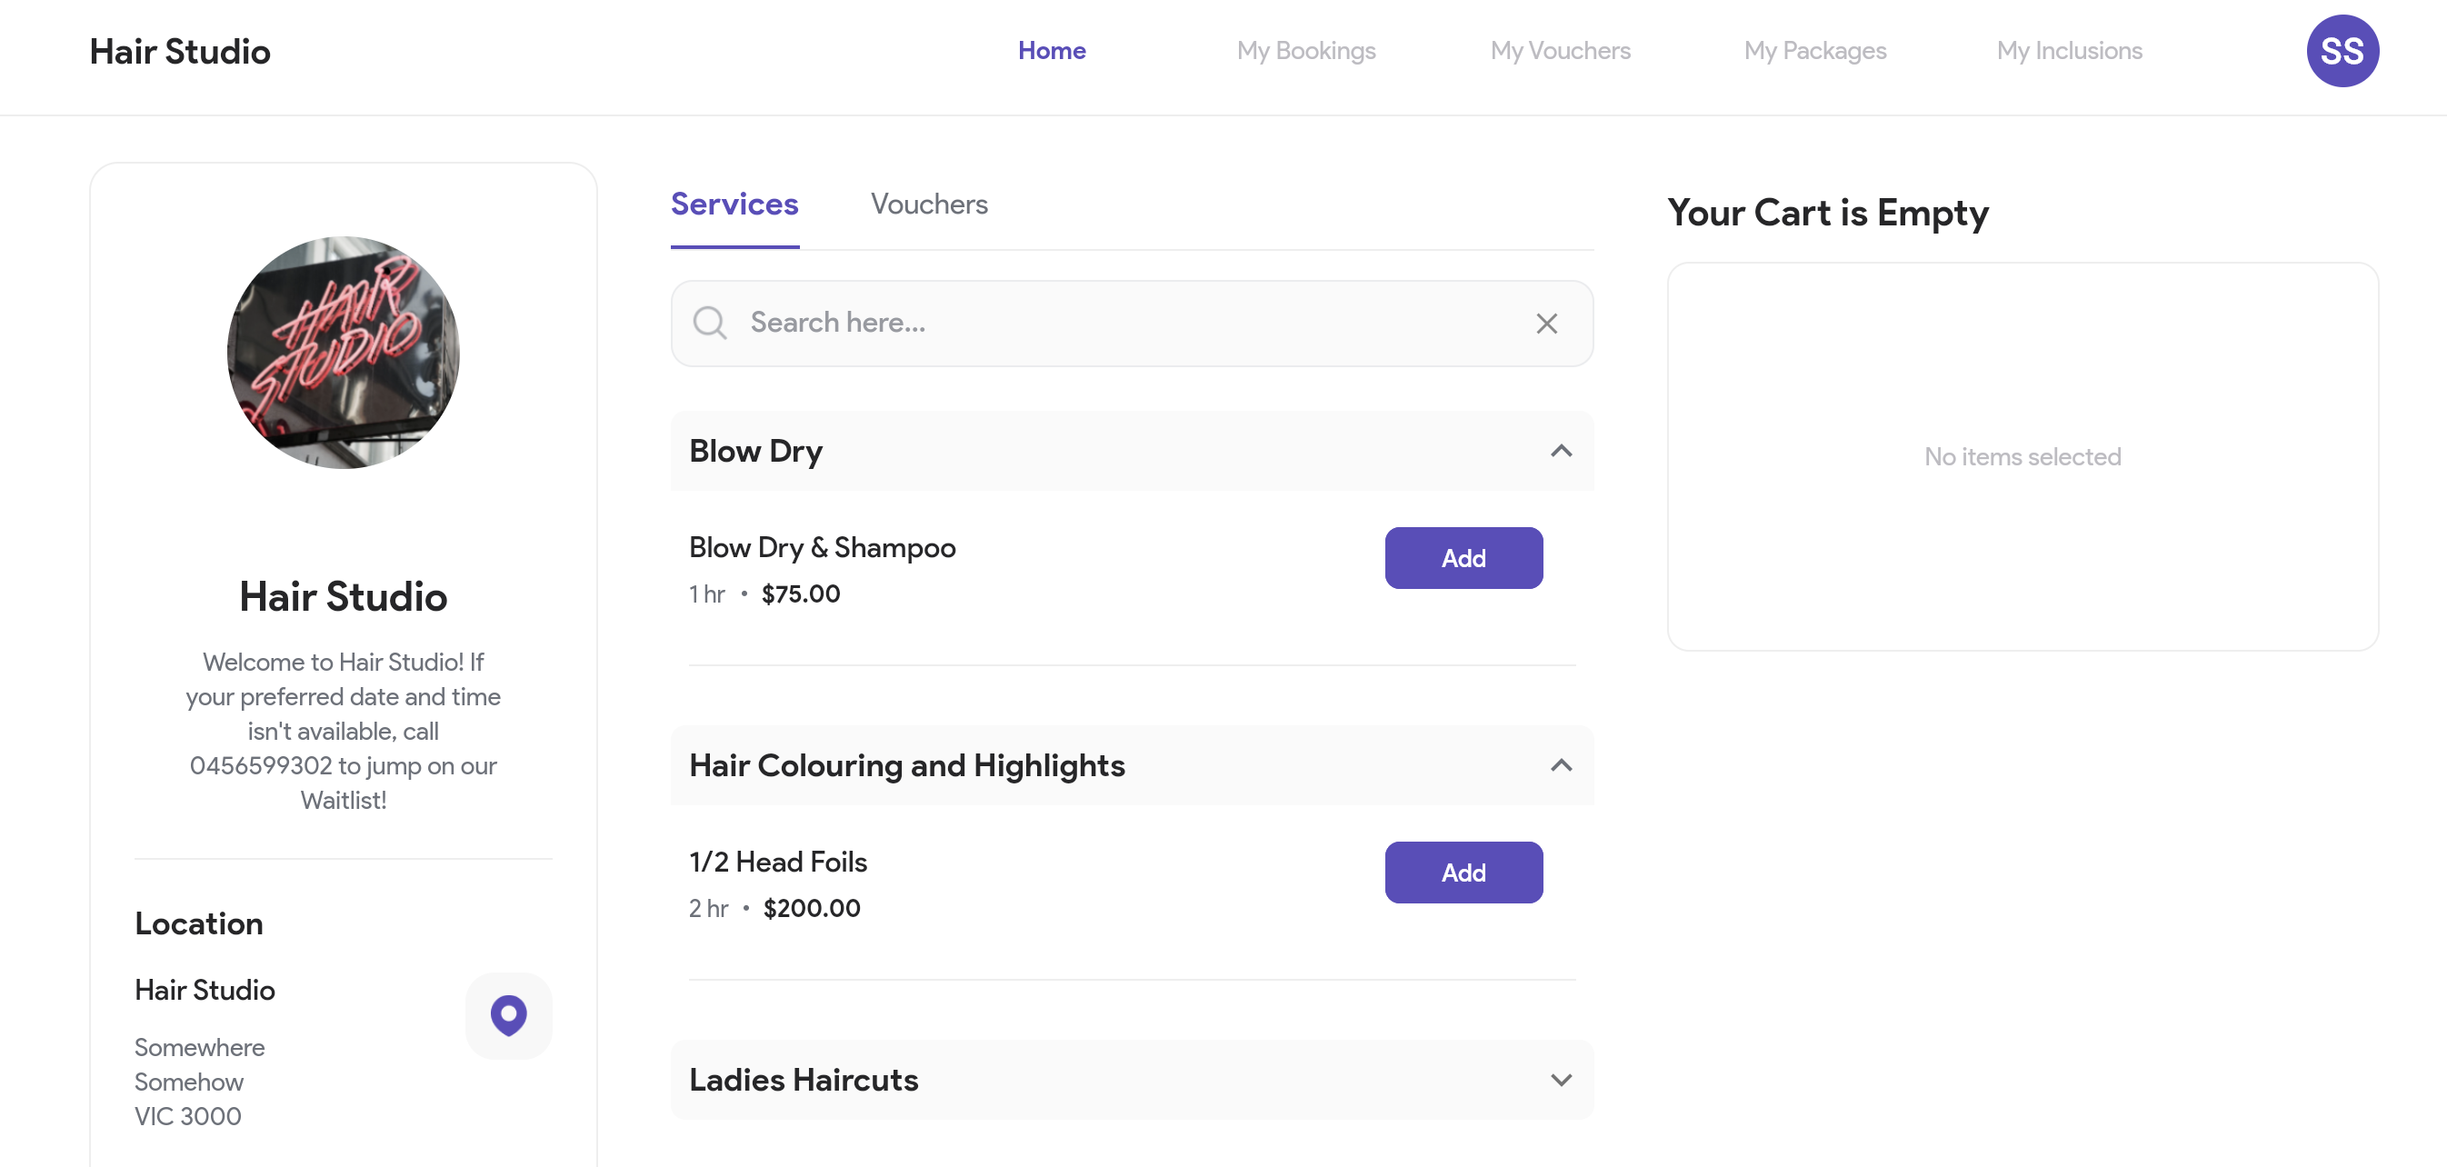Select the Services tab
Screen dimensions: 2447x1167
pyautogui.click(x=734, y=204)
